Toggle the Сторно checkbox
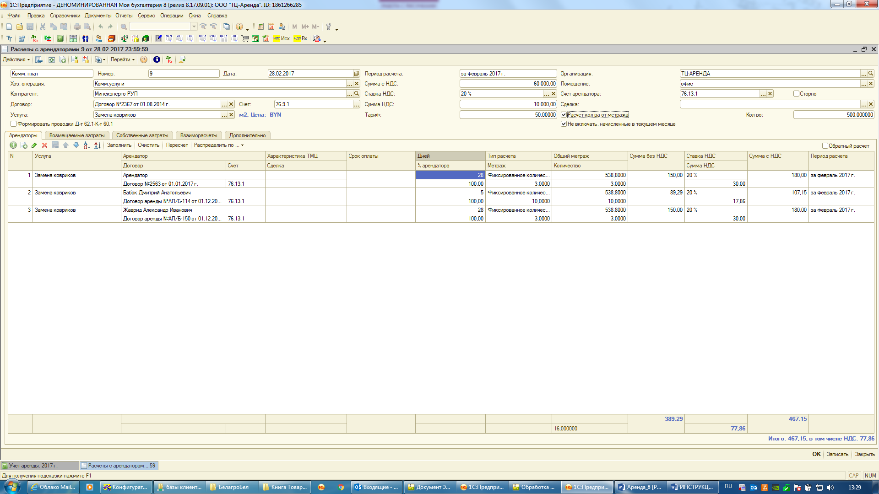This screenshot has height=494, width=879. (796, 94)
